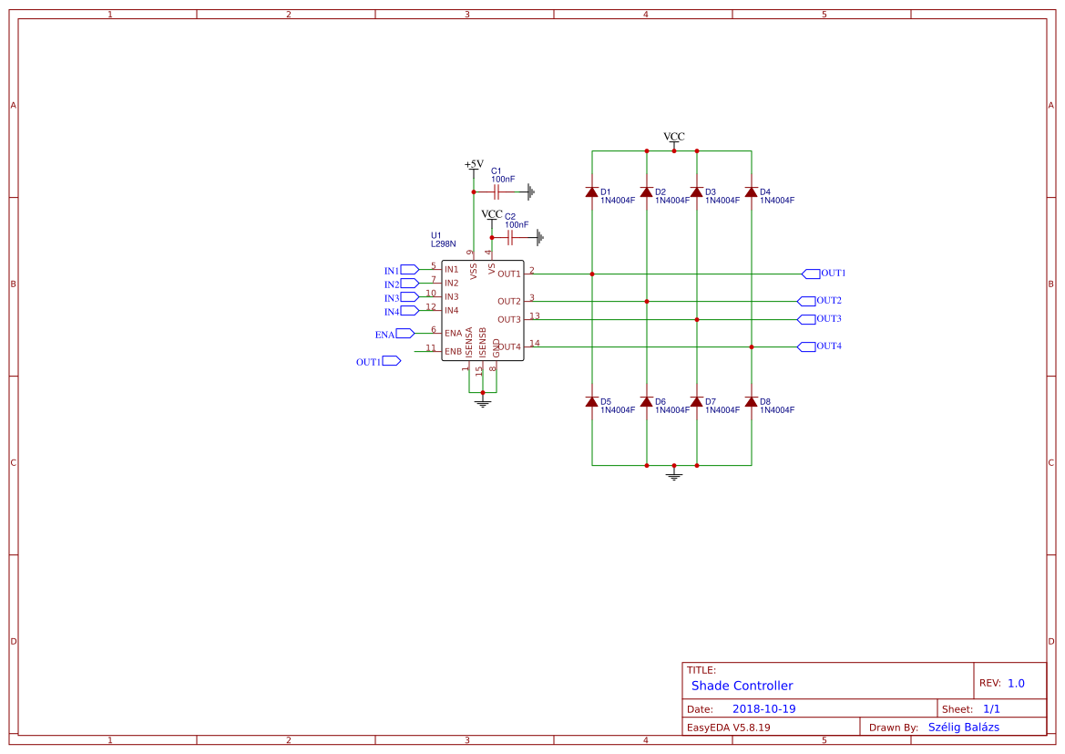Pick the D6 diode symbol
1065x754 pixels.
647,402
